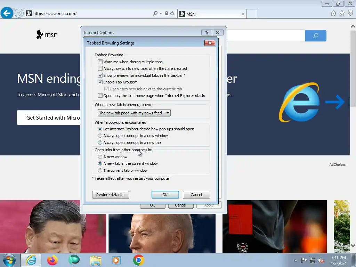Choose The current tab or window

(100, 170)
